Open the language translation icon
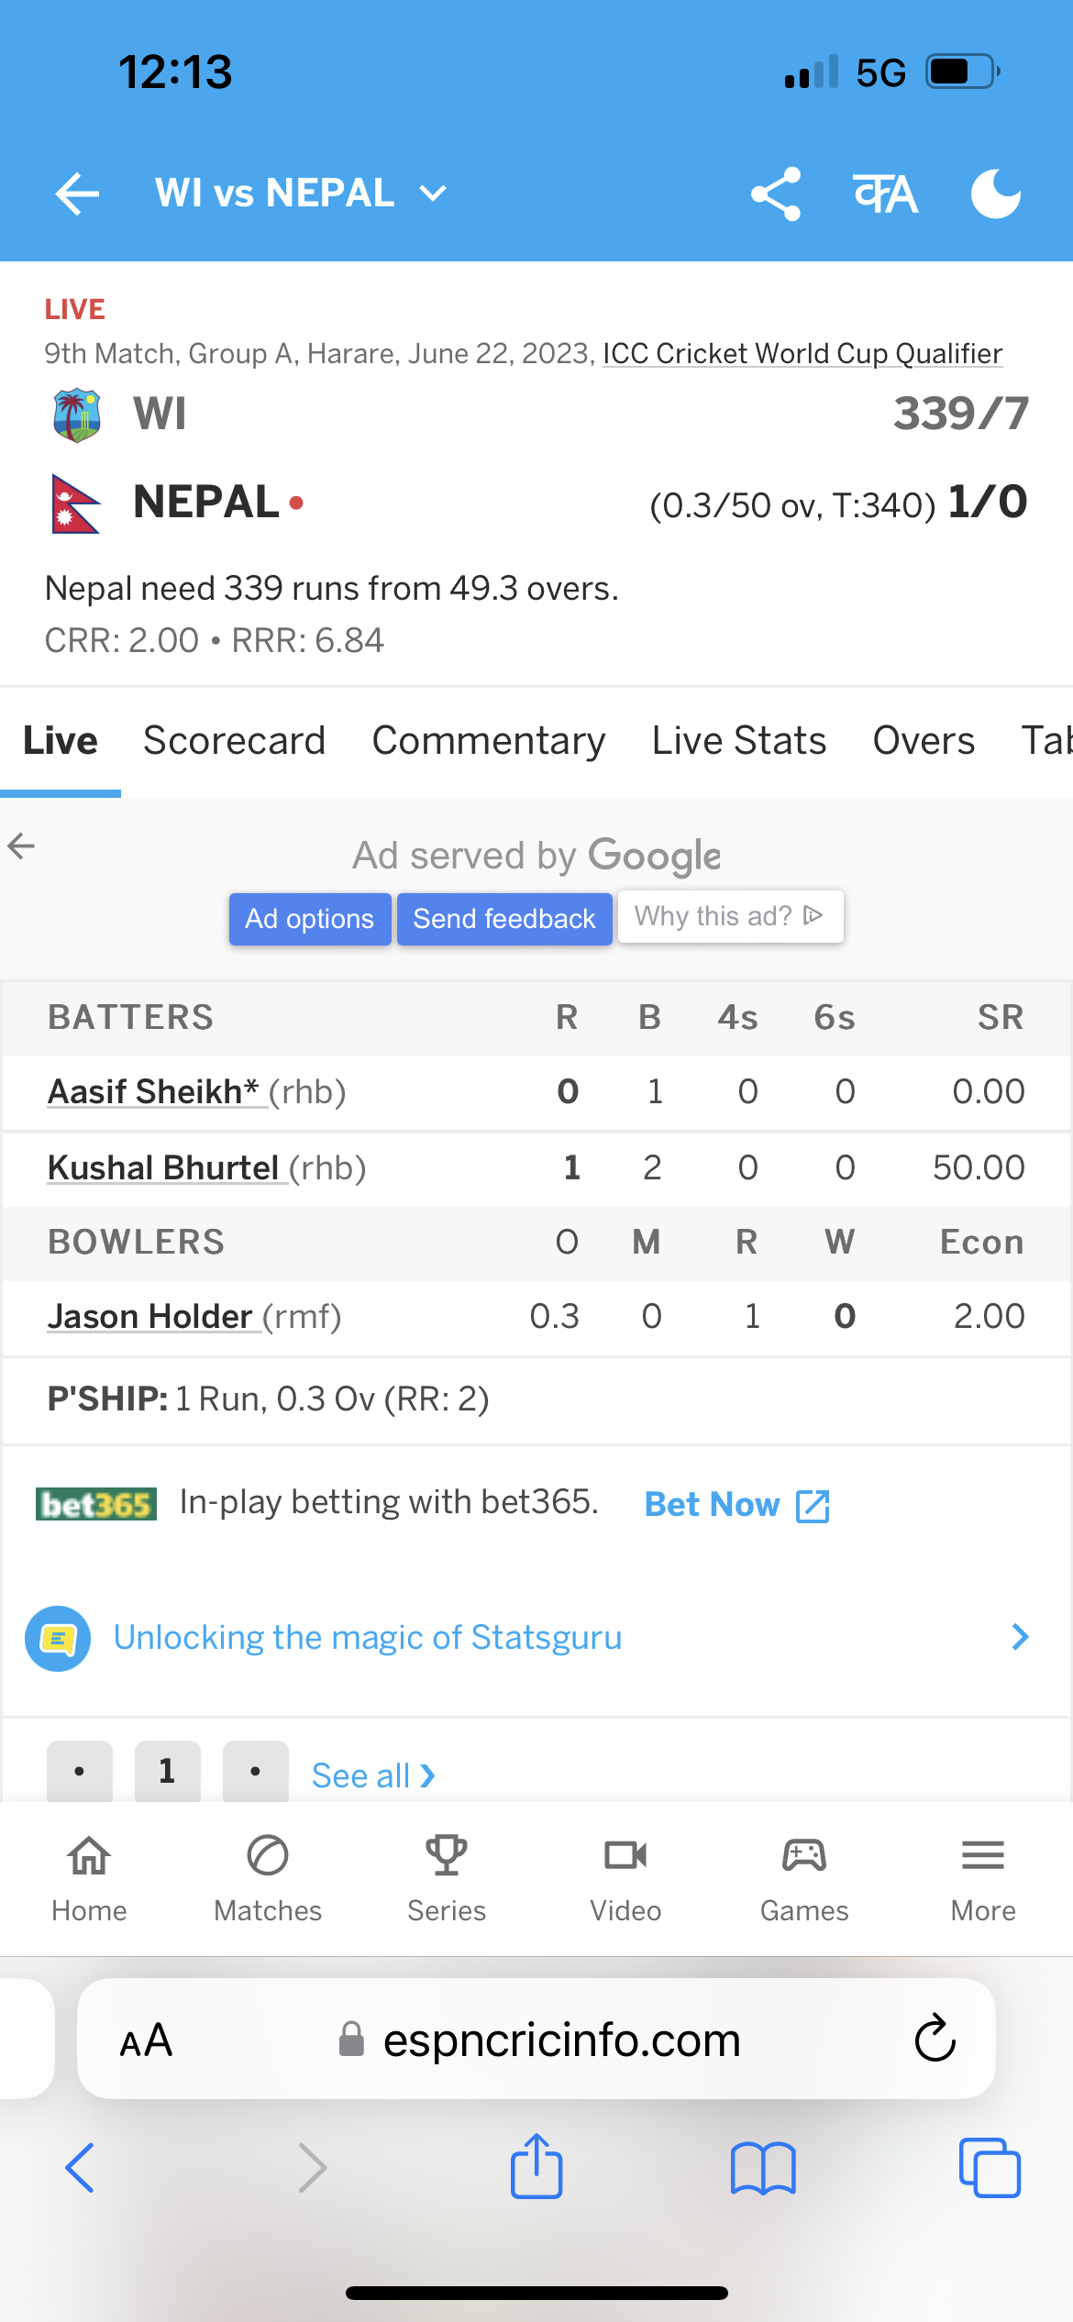 (885, 194)
